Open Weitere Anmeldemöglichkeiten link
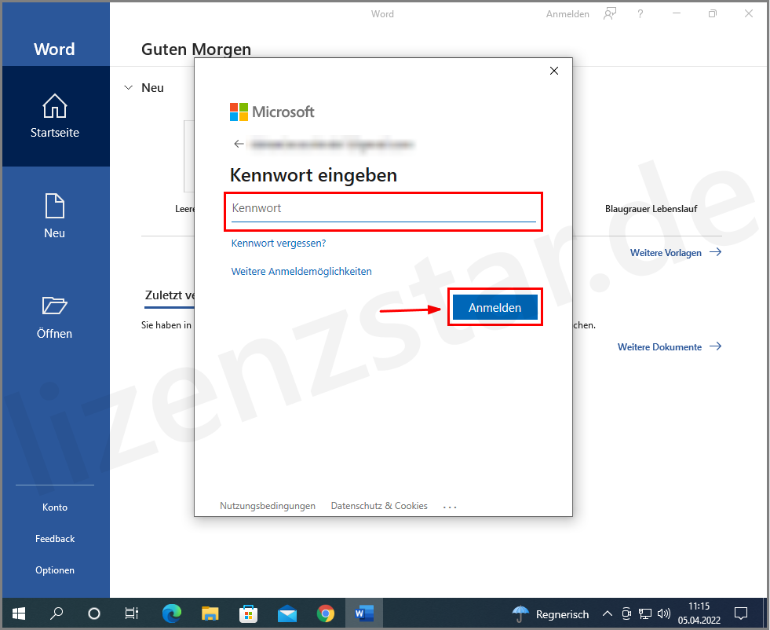This screenshot has width=770, height=630. coord(301,271)
